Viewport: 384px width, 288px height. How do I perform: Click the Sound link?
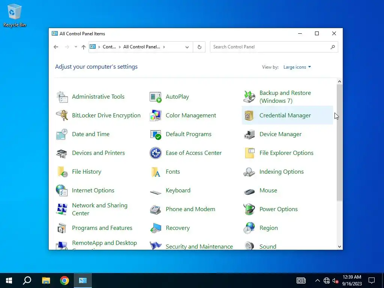point(268,246)
